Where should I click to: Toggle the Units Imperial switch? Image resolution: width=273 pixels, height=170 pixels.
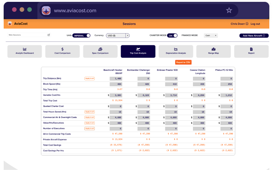81,35
